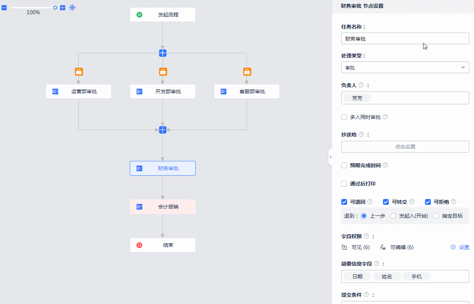
Task: Click the zoom out minus icon
Action: tap(4, 8)
